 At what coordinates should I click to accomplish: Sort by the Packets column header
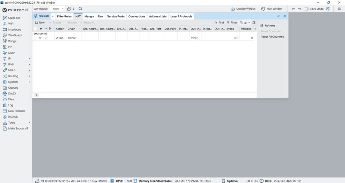coord(246,29)
